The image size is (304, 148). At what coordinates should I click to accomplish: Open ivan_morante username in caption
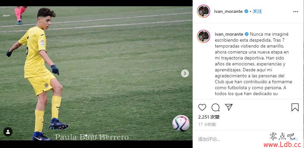point(229,34)
